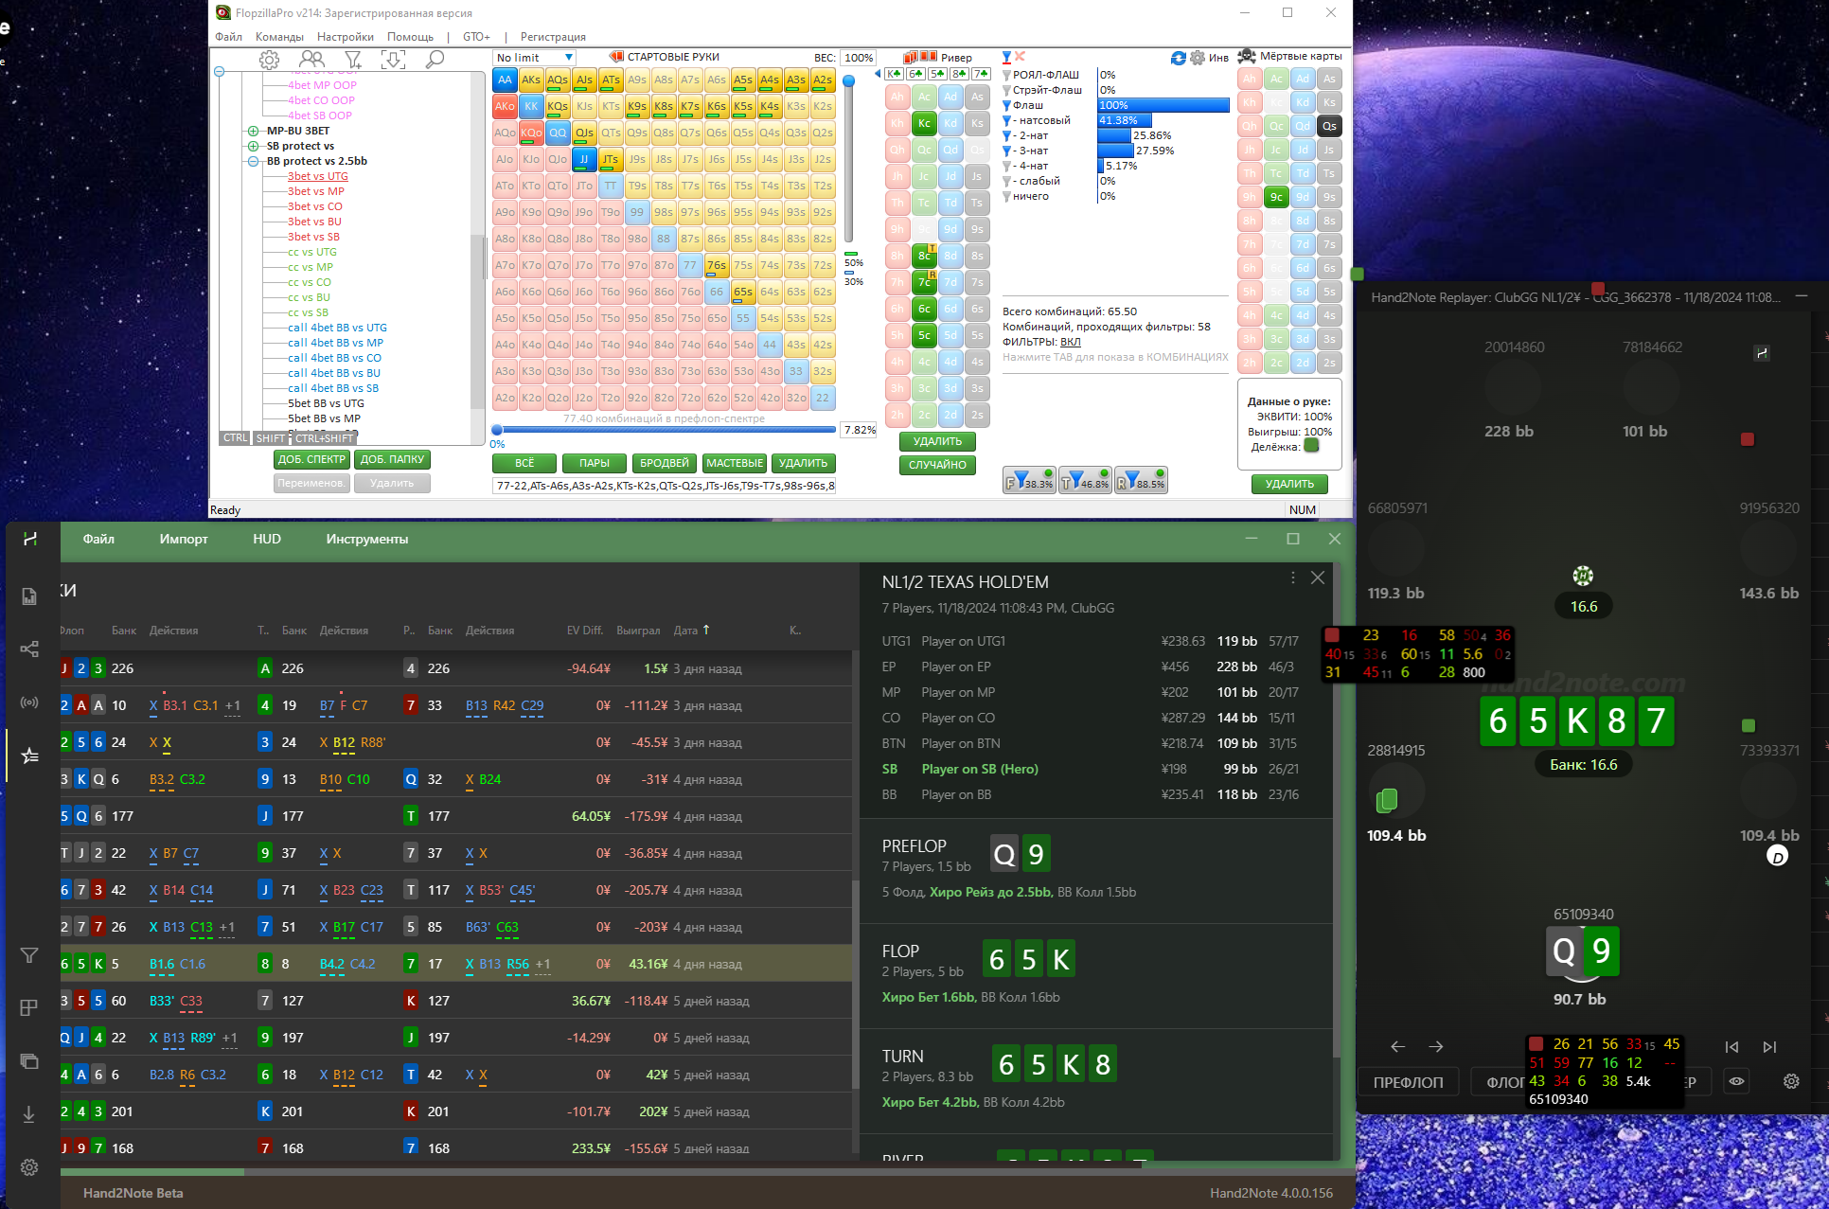Close the hand details panel with X
Screen dimensions: 1829x1209
click(x=1318, y=578)
